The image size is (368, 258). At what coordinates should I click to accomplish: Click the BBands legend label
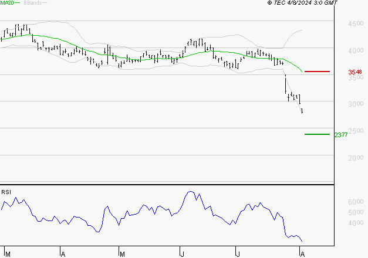pos(33,3)
